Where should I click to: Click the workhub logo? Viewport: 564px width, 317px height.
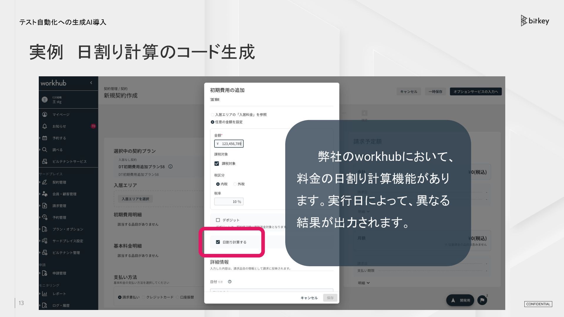(x=53, y=83)
